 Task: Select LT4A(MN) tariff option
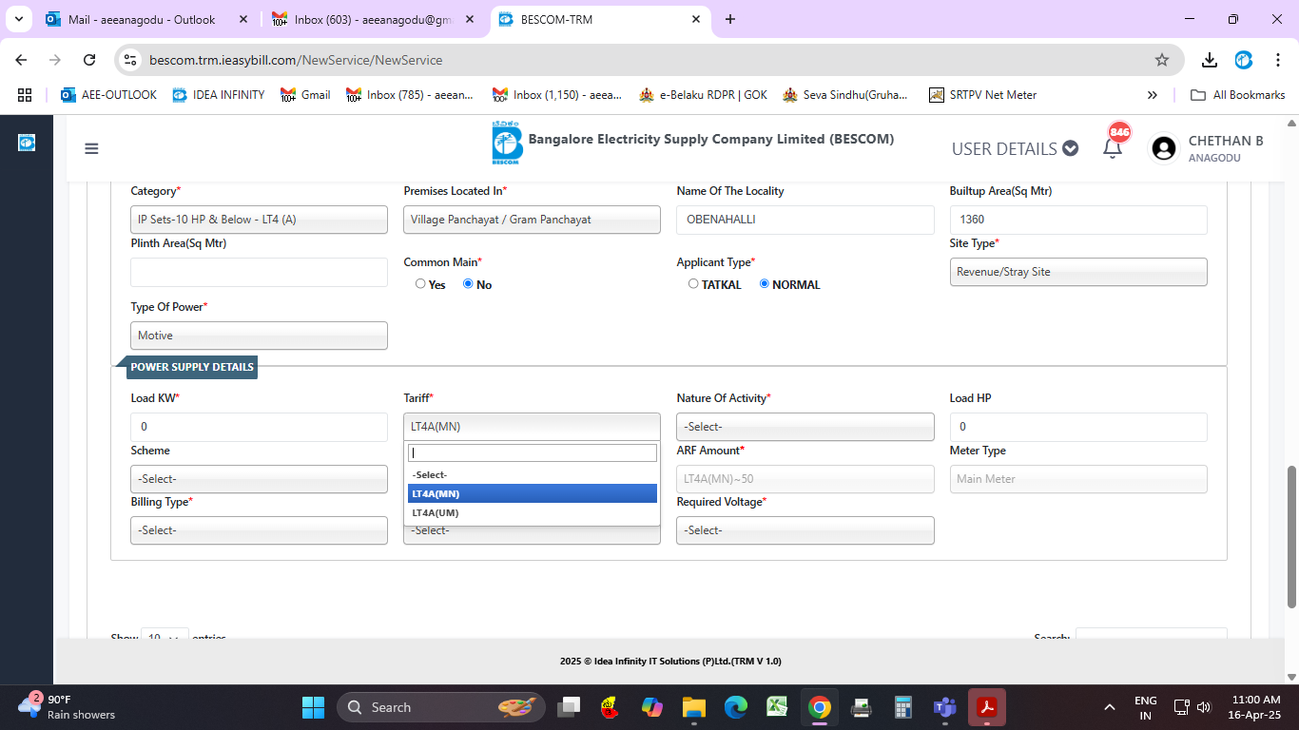click(533, 493)
